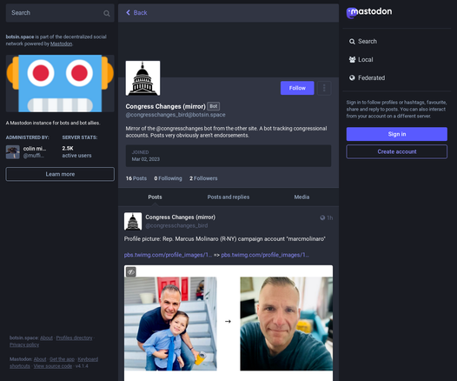
Task: Open the Profiles directory footer link
Action: point(74,338)
